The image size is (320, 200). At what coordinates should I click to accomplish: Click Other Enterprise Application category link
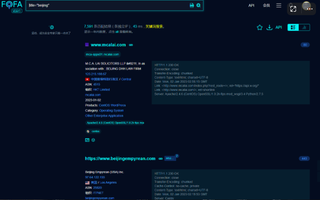coord(104,116)
